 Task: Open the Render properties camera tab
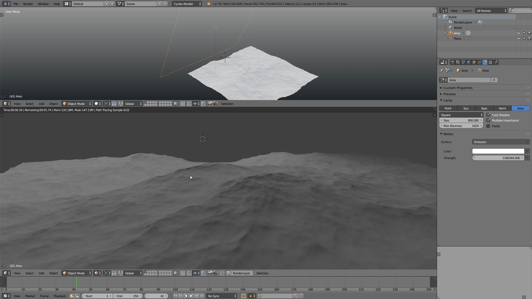[452, 62]
